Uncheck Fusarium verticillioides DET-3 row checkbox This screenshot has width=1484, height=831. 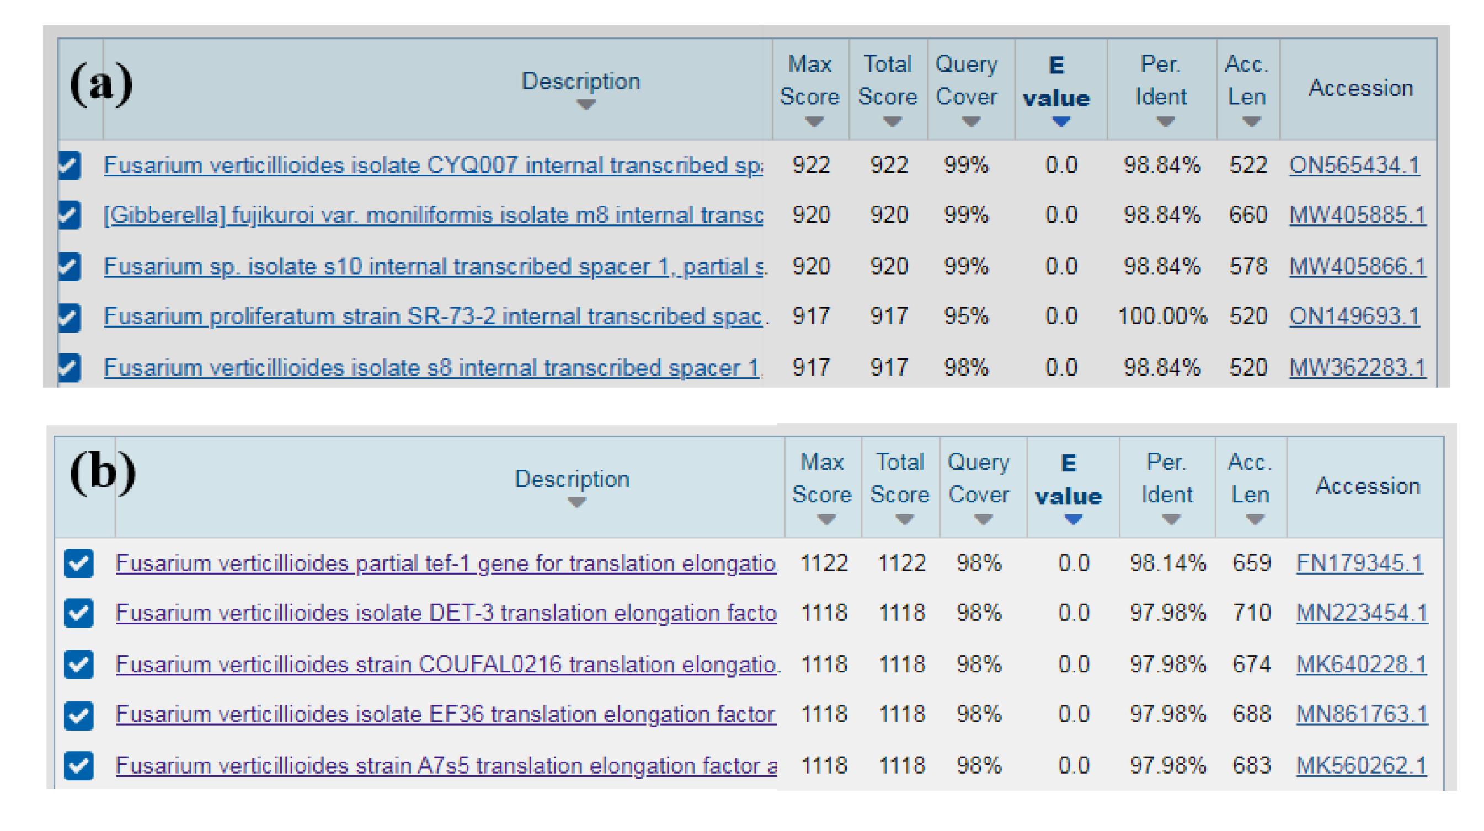79,613
